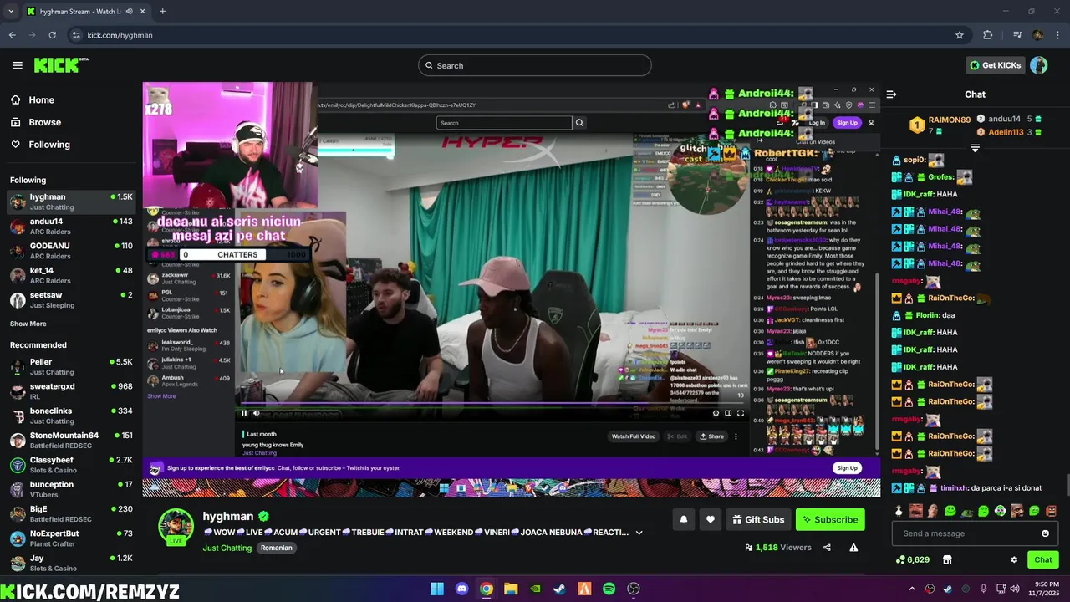Report stream with the warning triangle icon
This screenshot has height=602, width=1070.
pos(853,548)
